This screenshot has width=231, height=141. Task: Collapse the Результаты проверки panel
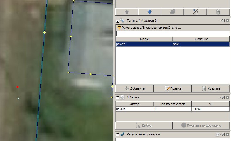click(117, 135)
